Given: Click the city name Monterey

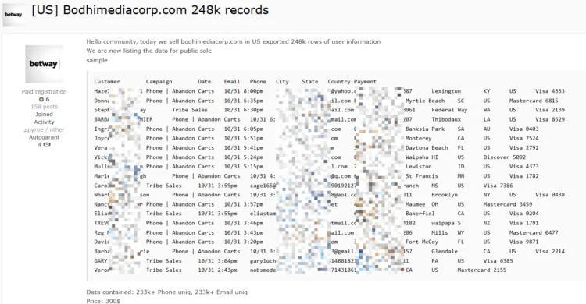Looking at the screenshot, I should 419,139.
